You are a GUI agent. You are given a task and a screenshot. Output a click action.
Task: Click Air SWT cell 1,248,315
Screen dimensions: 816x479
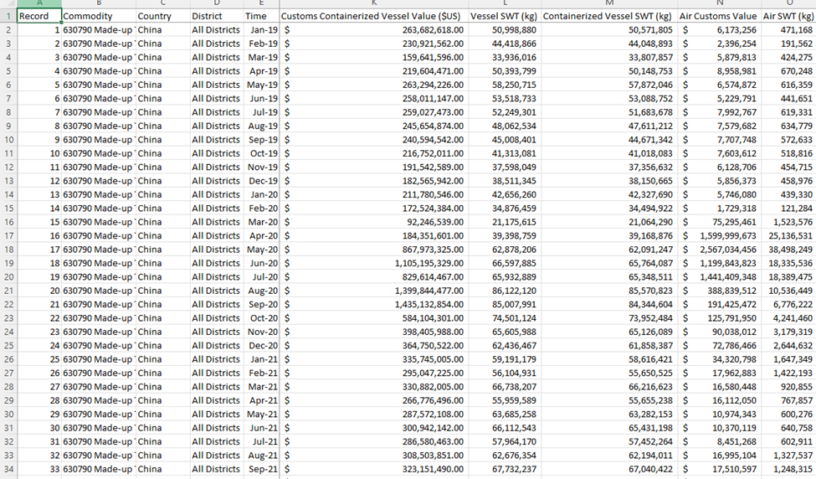(788, 469)
